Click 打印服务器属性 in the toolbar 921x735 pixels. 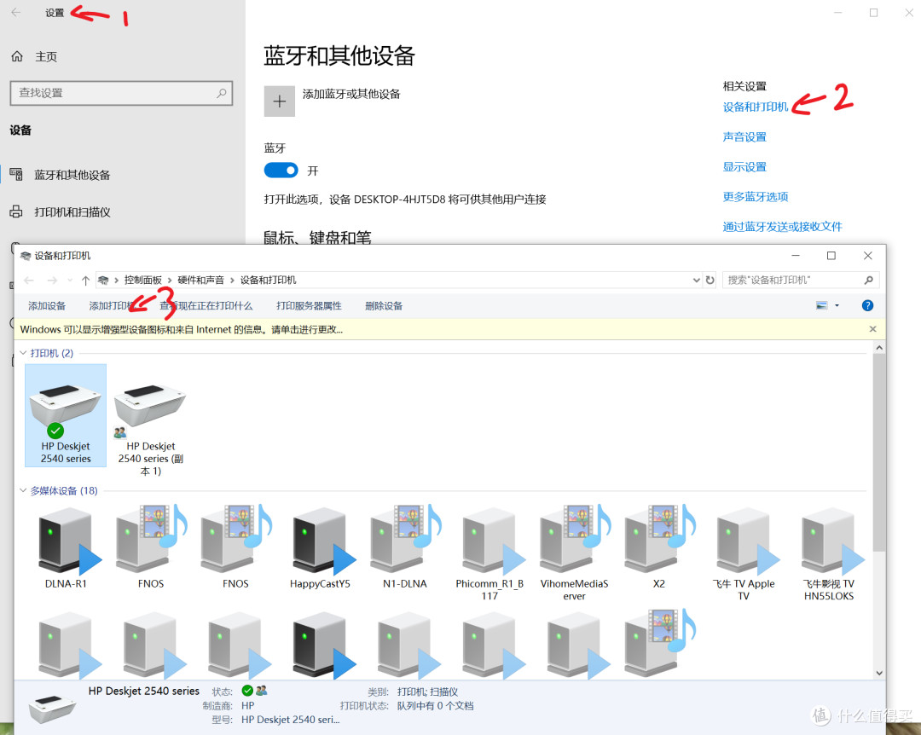(x=309, y=305)
